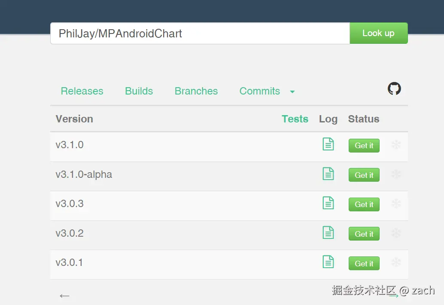Click the snowflake icon in v3.1.0-alpha row

396,174
